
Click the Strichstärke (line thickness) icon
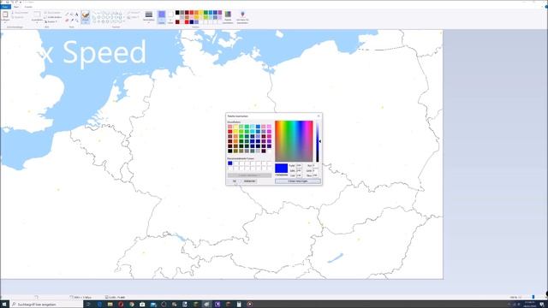point(148,15)
